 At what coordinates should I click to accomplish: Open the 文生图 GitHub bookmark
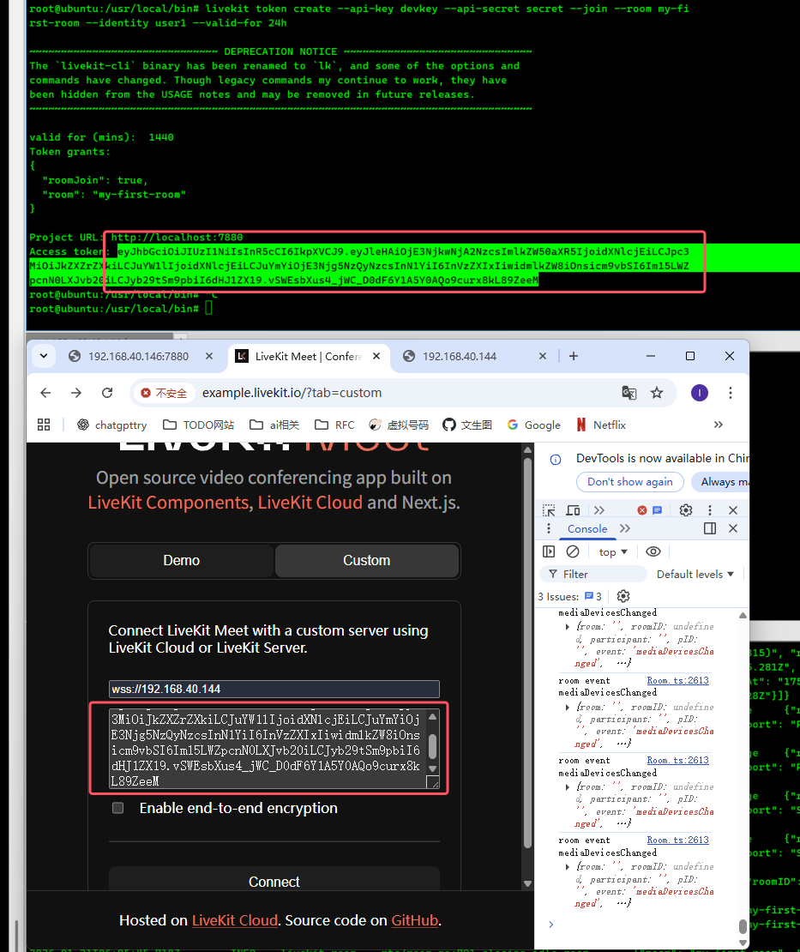point(466,425)
